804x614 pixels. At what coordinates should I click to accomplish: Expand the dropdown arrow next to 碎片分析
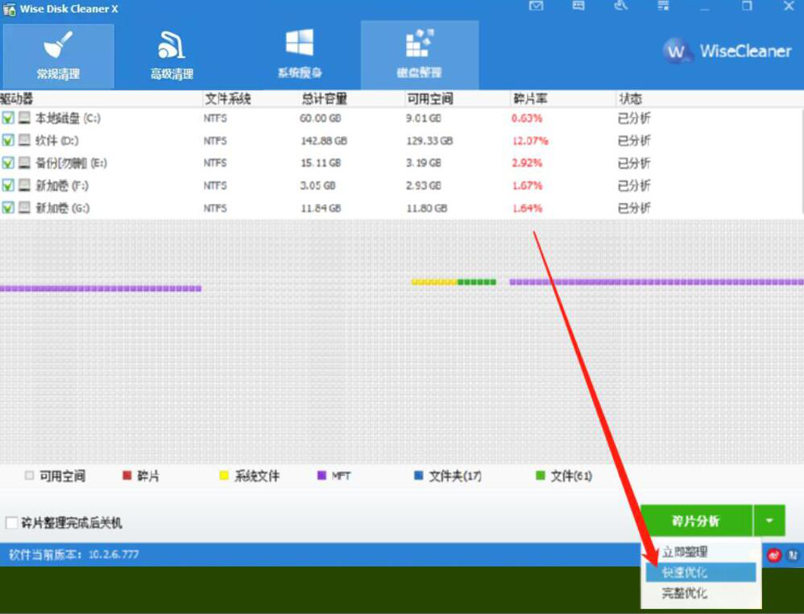click(769, 521)
